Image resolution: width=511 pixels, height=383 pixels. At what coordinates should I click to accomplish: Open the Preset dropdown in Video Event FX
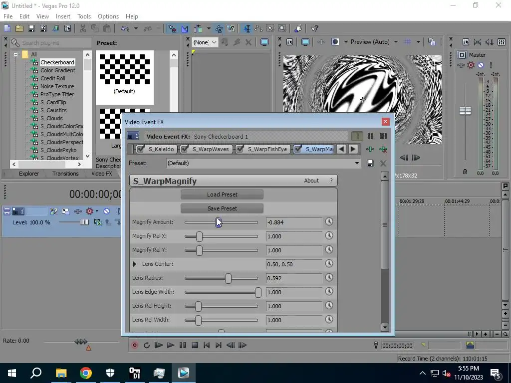point(357,163)
